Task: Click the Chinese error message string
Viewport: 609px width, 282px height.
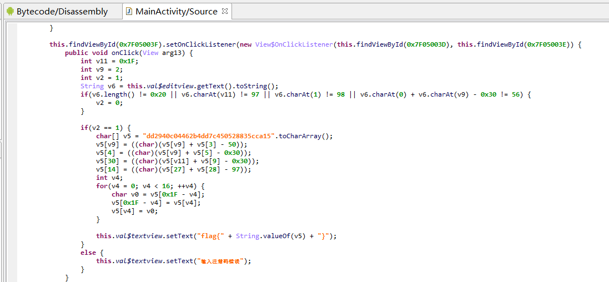Action: pyautogui.click(x=221, y=261)
